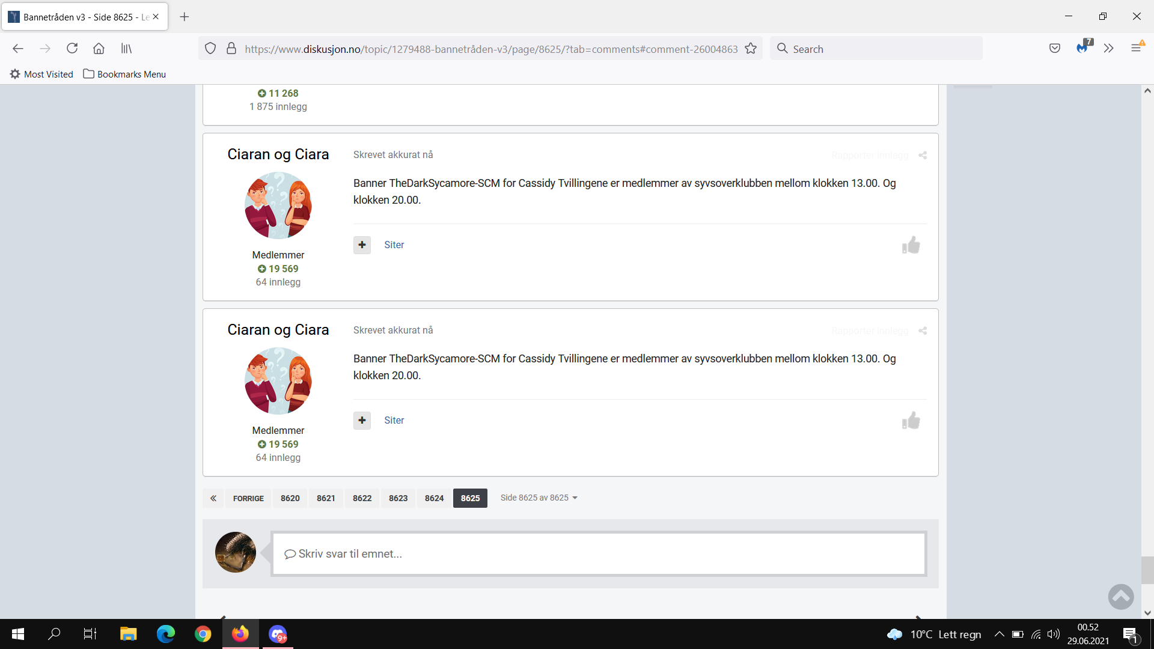Share the first Ciaran og Ciara post

(x=923, y=156)
